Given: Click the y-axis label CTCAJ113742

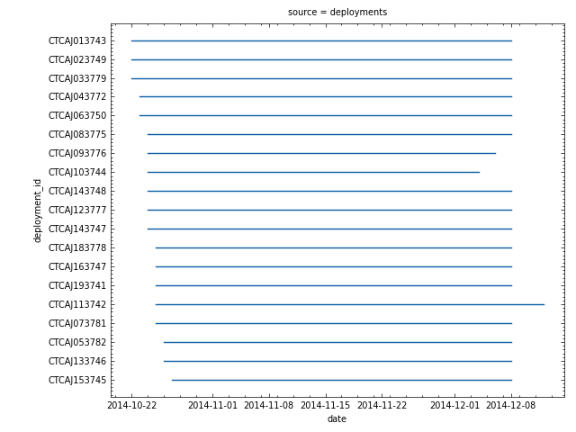Looking at the screenshot, I should pyautogui.click(x=77, y=304).
